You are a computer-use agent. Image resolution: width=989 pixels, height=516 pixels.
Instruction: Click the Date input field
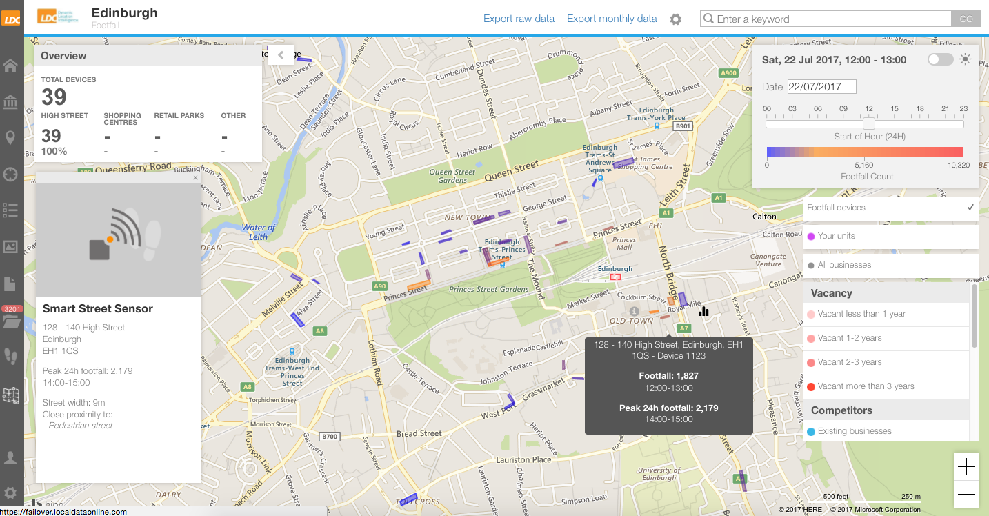click(821, 86)
